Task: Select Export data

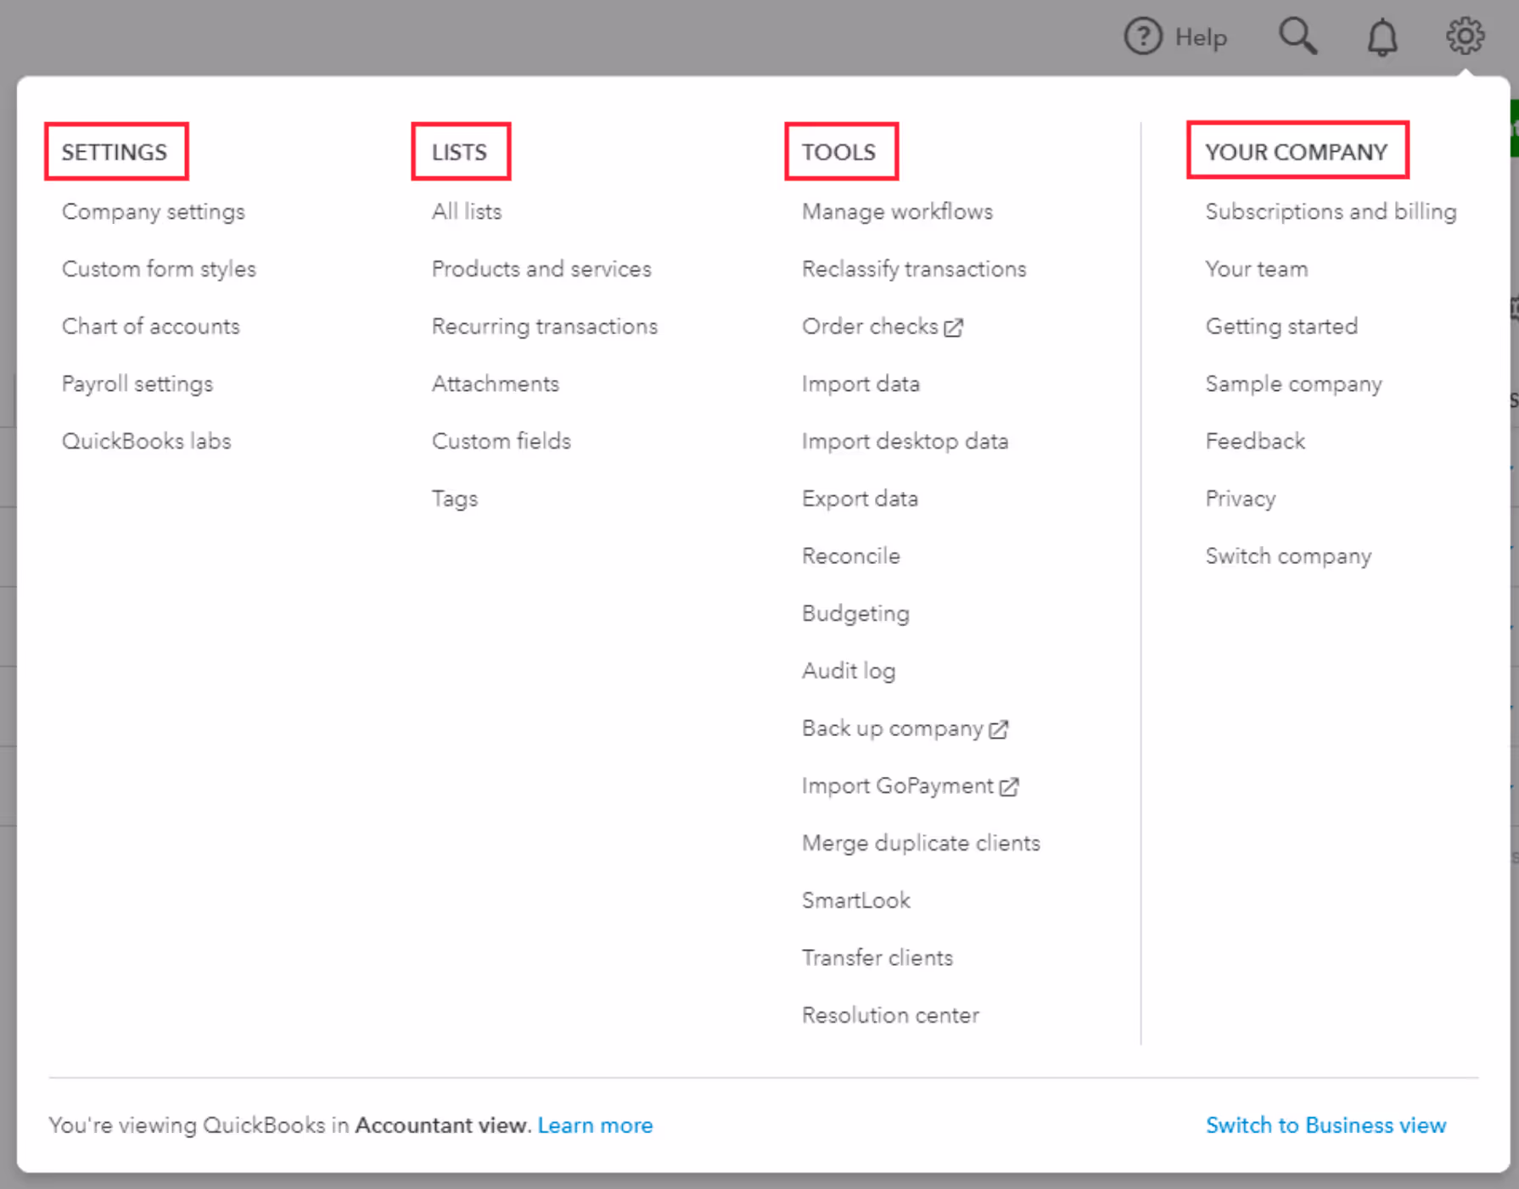Action: [x=860, y=499]
